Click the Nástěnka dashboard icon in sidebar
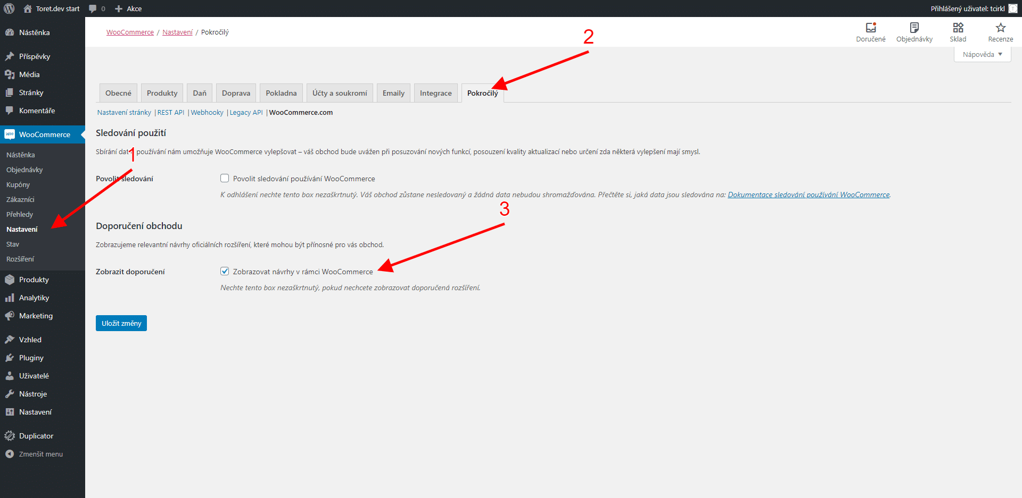The width and height of the screenshot is (1022, 498). (10, 32)
